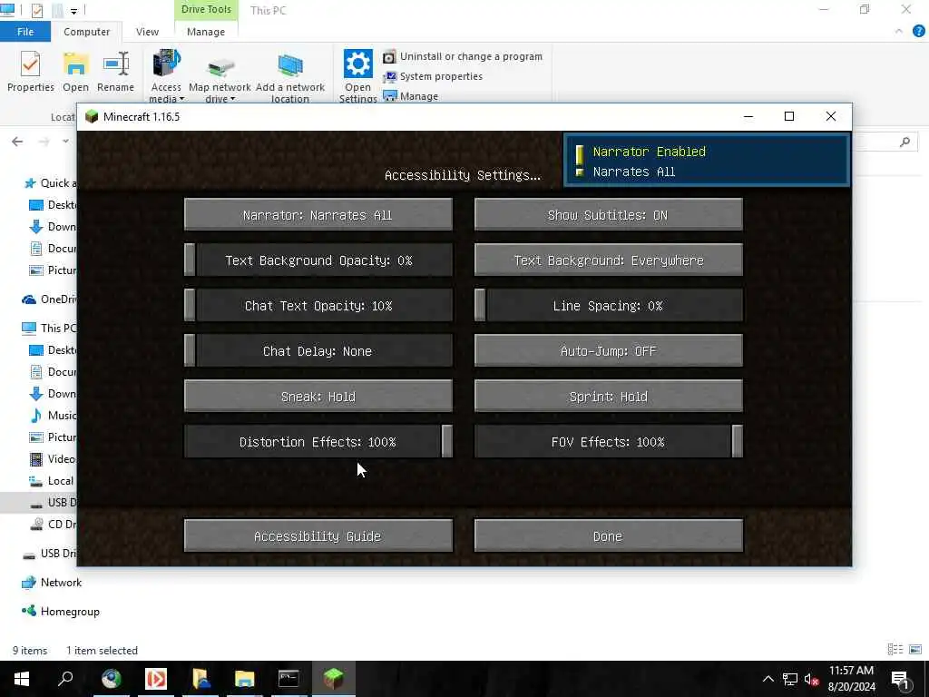Click the Distortion Effects slider
The height and width of the screenshot is (697, 929).
click(x=318, y=442)
